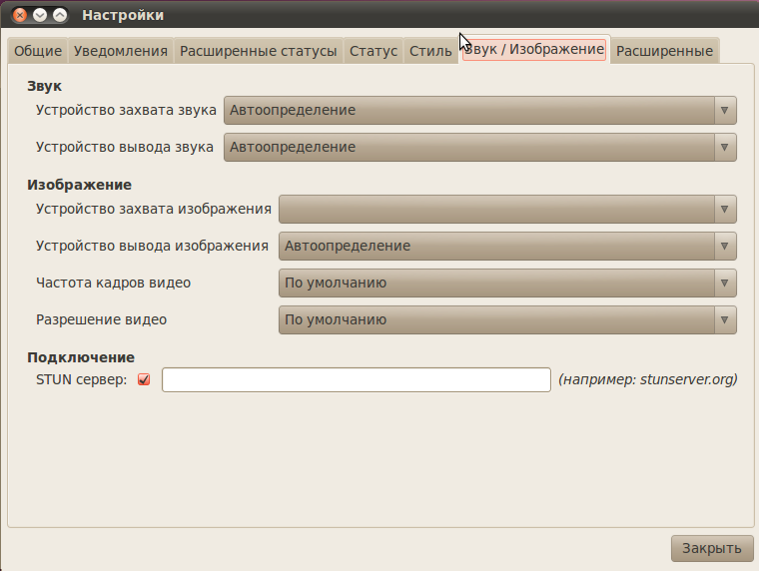Select the Статус tab
Viewport: 759px width, 571px height.
pyautogui.click(x=374, y=51)
